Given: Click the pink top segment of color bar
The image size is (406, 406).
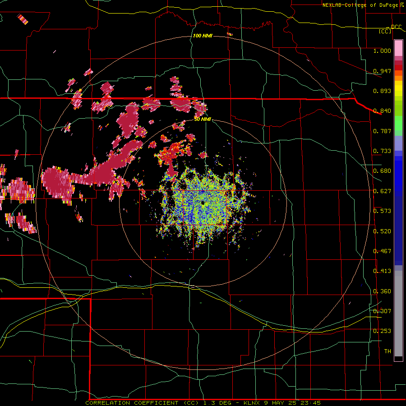Looking at the screenshot, I should (x=398, y=48).
